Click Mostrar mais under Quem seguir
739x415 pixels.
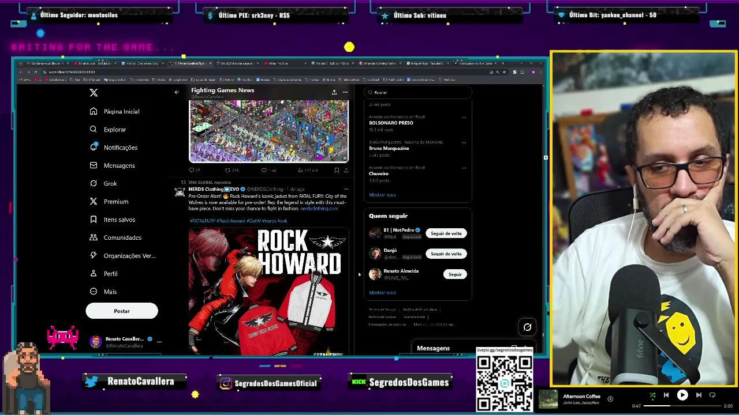[382, 293]
